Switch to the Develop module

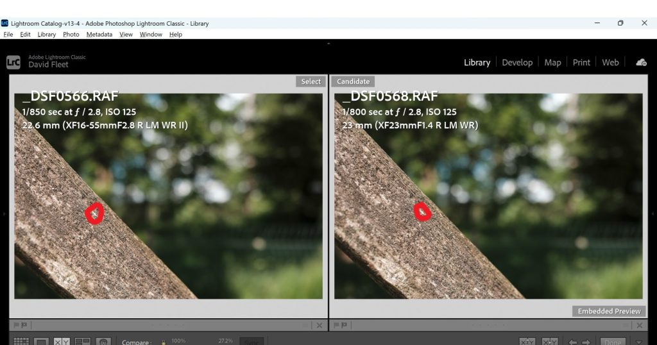pos(517,62)
